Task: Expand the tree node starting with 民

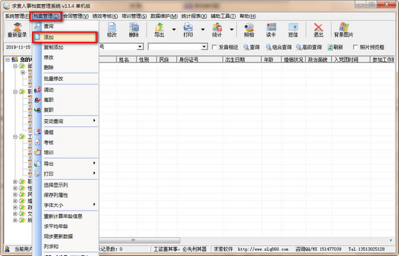Action: click(x=15, y=195)
